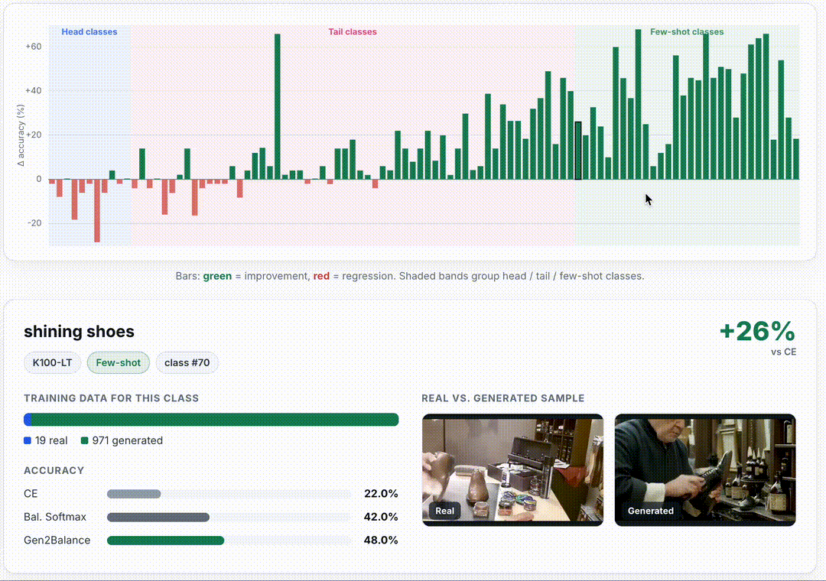Click the CE accuracy bar
The height and width of the screenshot is (581, 826).
(x=229, y=494)
